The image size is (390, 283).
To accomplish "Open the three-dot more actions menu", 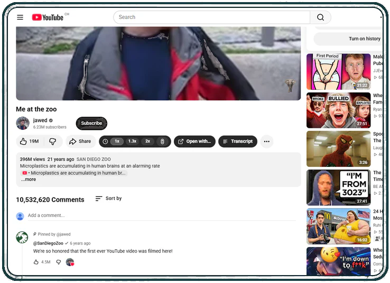I will (x=267, y=141).
